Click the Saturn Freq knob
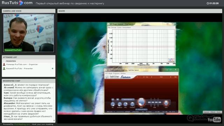The height and width of the screenshot is (126, 224). [x=125, y=104]
